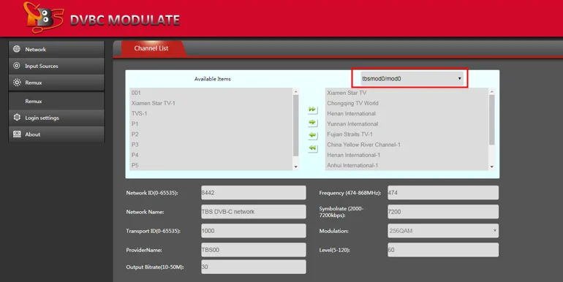The width and height of the screenshot is (563, 282).
Task: Select 'Anhui International-1' in right list
Action: [407, 165]
